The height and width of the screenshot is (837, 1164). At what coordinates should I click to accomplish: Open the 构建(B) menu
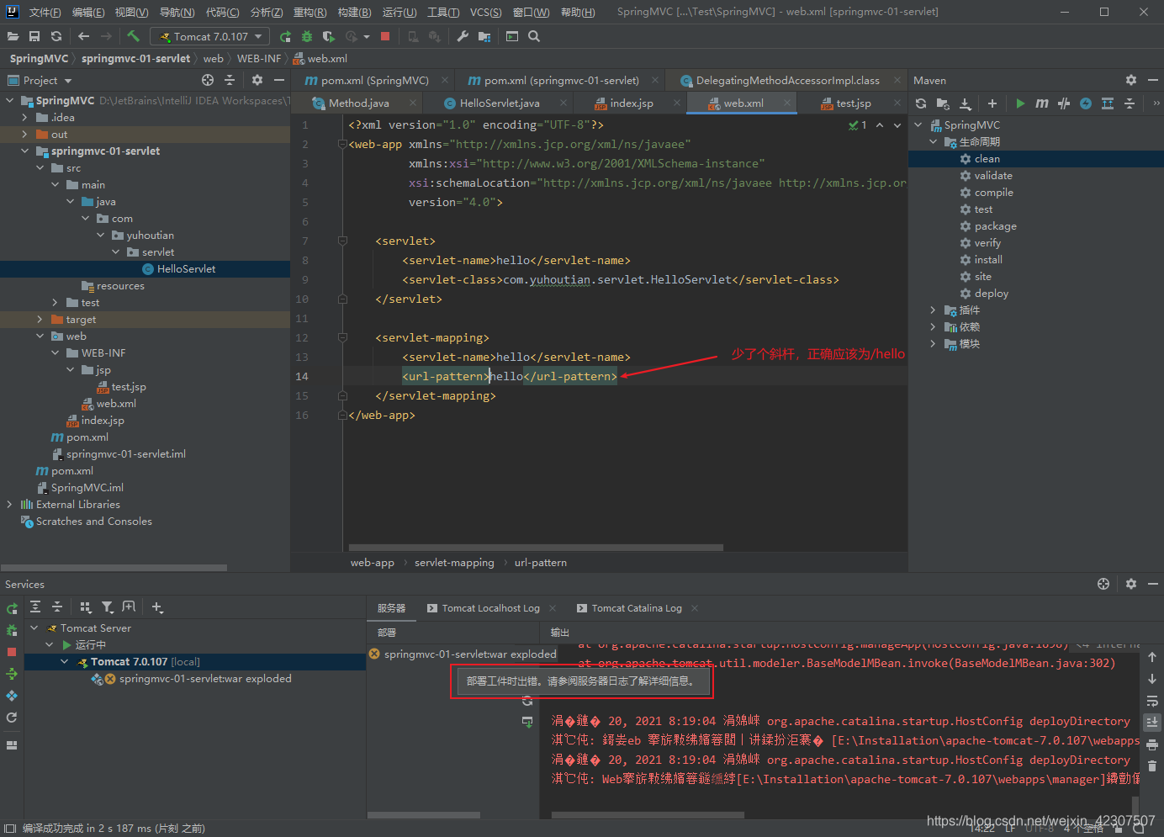(x=354, y=13)
